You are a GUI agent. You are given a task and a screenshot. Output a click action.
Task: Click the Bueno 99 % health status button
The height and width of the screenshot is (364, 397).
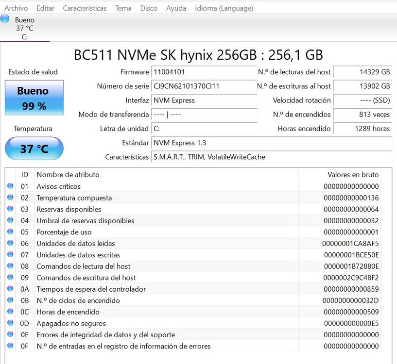point(34,98)
